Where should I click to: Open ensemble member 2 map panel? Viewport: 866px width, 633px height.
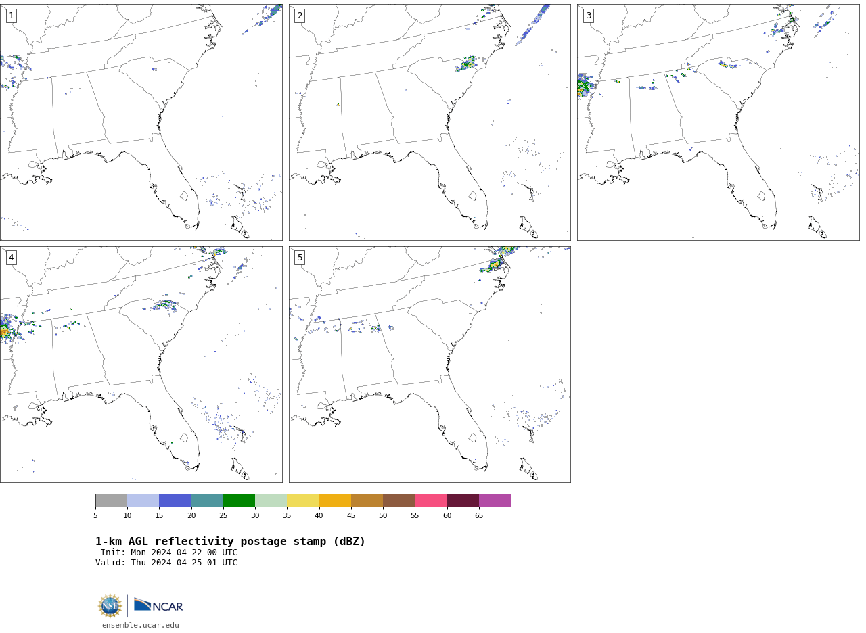tap(430, 122)
